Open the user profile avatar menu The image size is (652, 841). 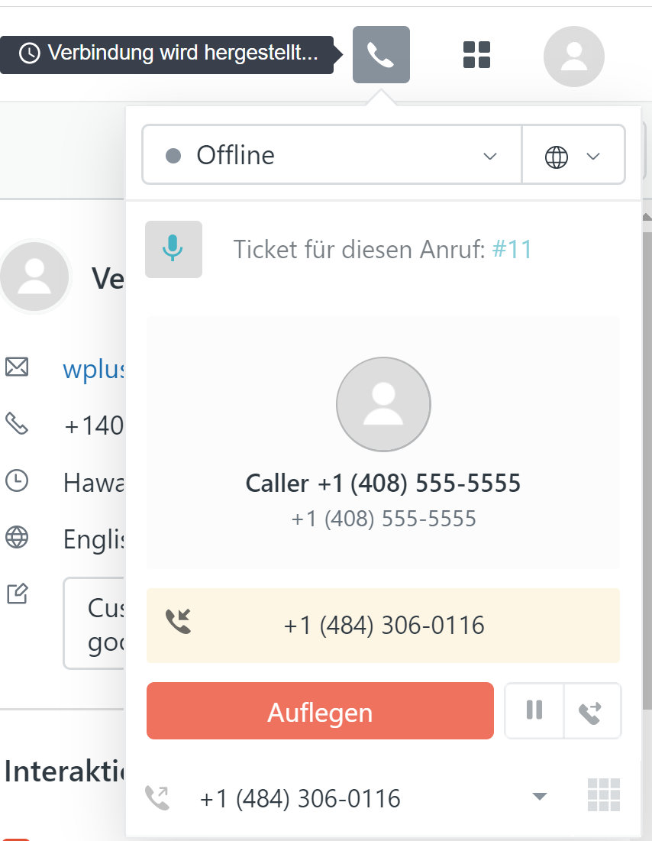point(573,57)
